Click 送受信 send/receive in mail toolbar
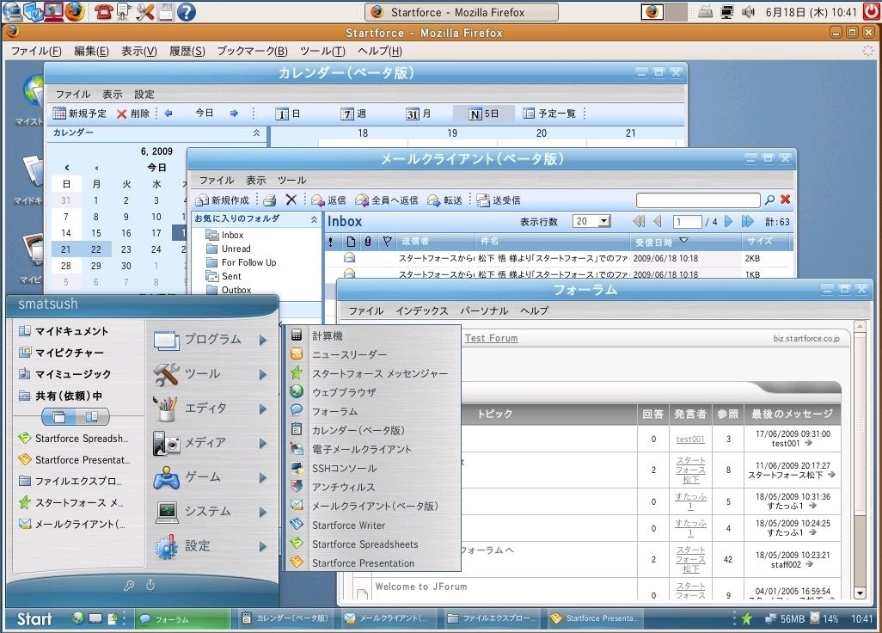882x633 pixels. pyautogui.click(x=499, y=200)
